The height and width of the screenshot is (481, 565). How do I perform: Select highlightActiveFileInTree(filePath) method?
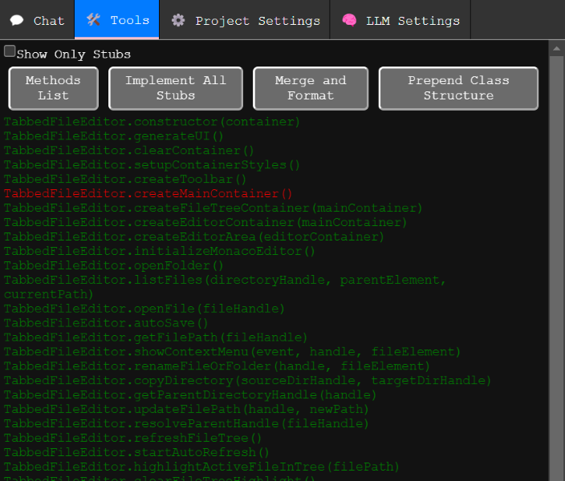point(201,467)
